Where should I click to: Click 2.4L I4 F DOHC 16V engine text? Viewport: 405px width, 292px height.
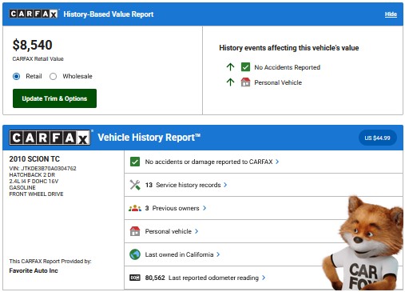coord(34,182)
